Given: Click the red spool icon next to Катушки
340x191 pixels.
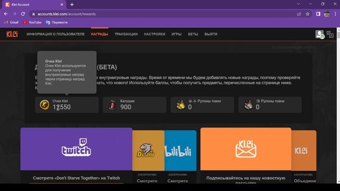Looking at the screenshot, I should pos(113,105).
